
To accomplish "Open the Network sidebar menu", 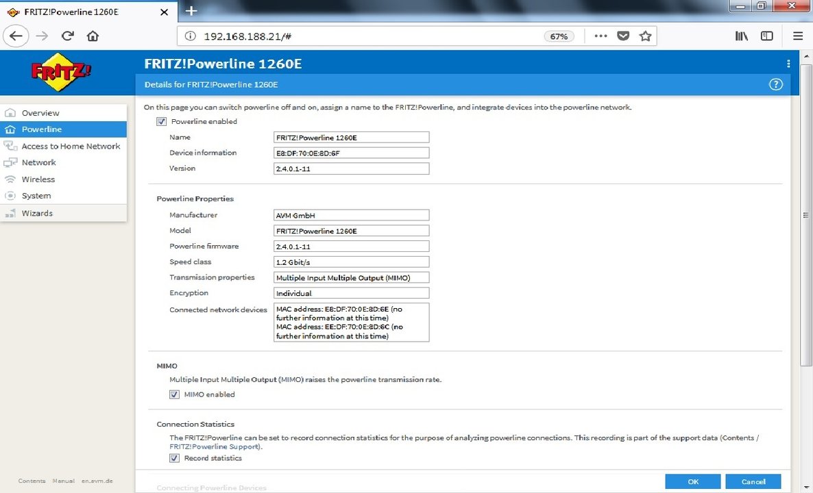I will [x=63, y=162].
